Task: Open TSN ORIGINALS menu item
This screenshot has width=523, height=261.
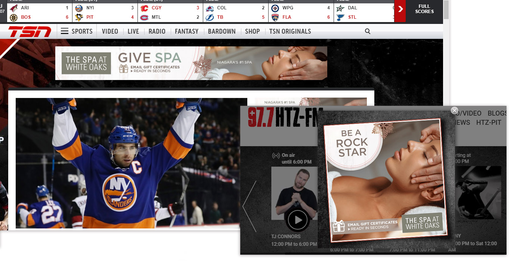Action: [290, 31]
